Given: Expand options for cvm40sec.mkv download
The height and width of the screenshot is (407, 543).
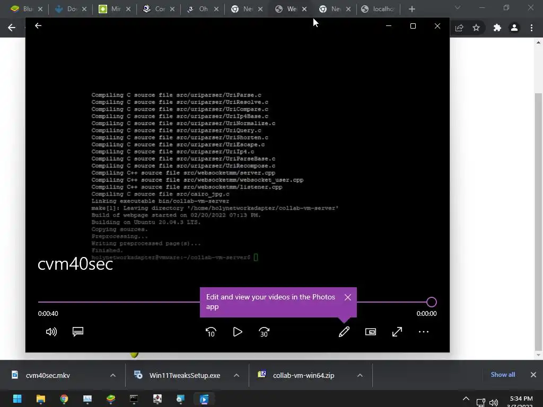Looking at the screenshot, I should click(113, 376).
